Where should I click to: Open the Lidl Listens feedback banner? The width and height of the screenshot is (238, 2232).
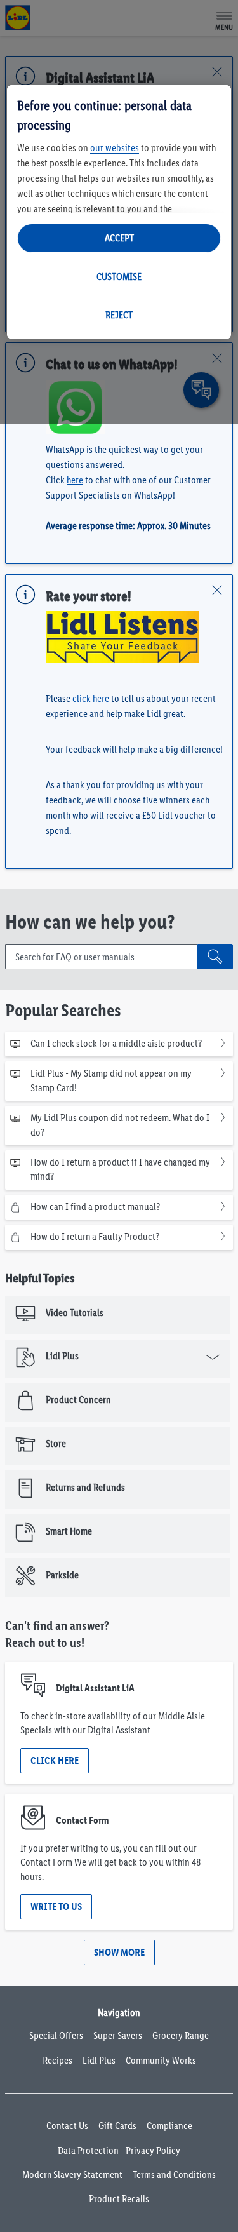(x=122, y=637)
